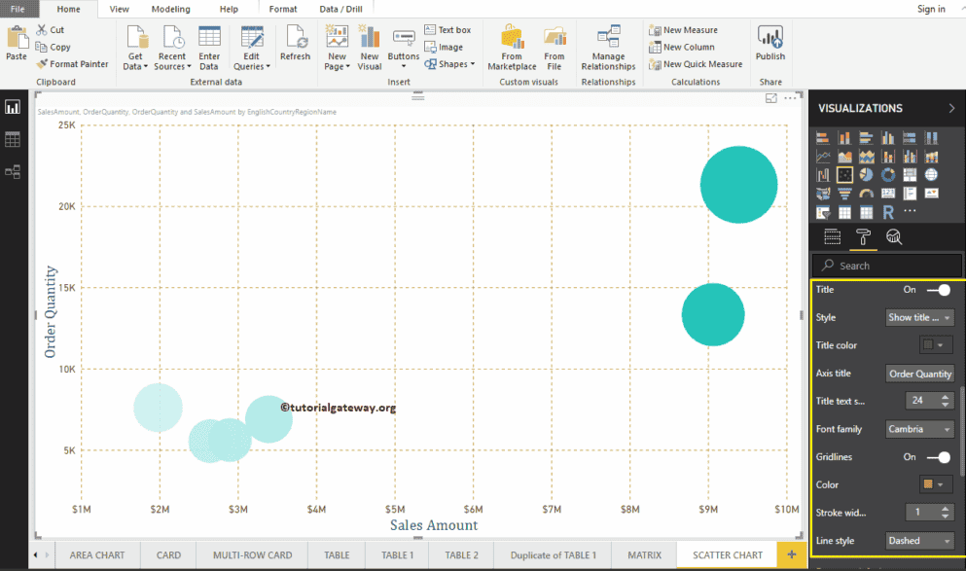Viewport: 966px width, 571px height.
Task: Disable the Gridlines toggle
Action: pos(938,457)
